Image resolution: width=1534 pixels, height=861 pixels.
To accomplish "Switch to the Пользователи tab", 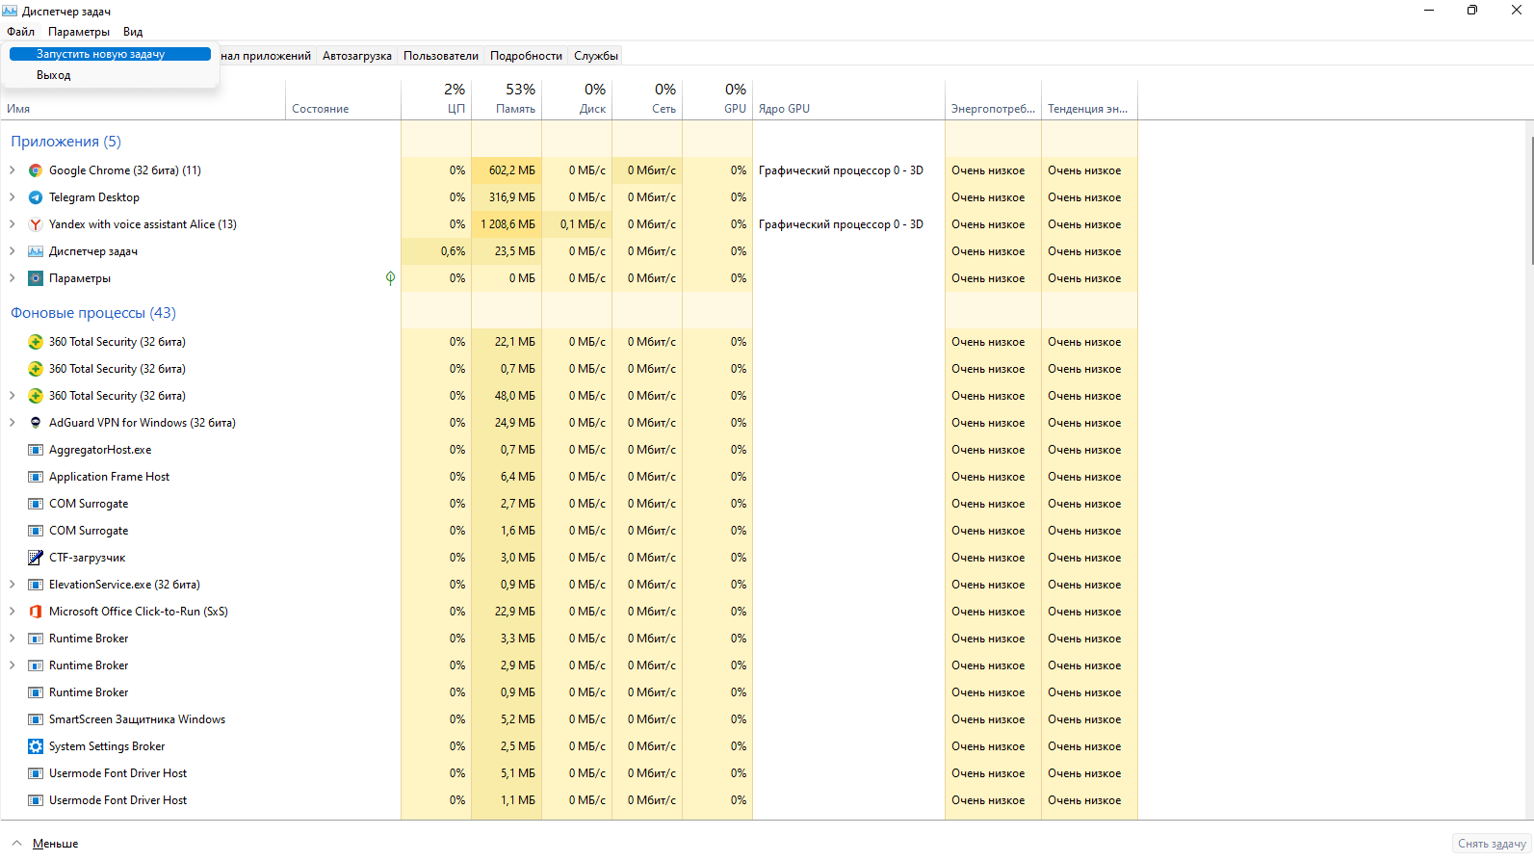I will click(441, 56).
